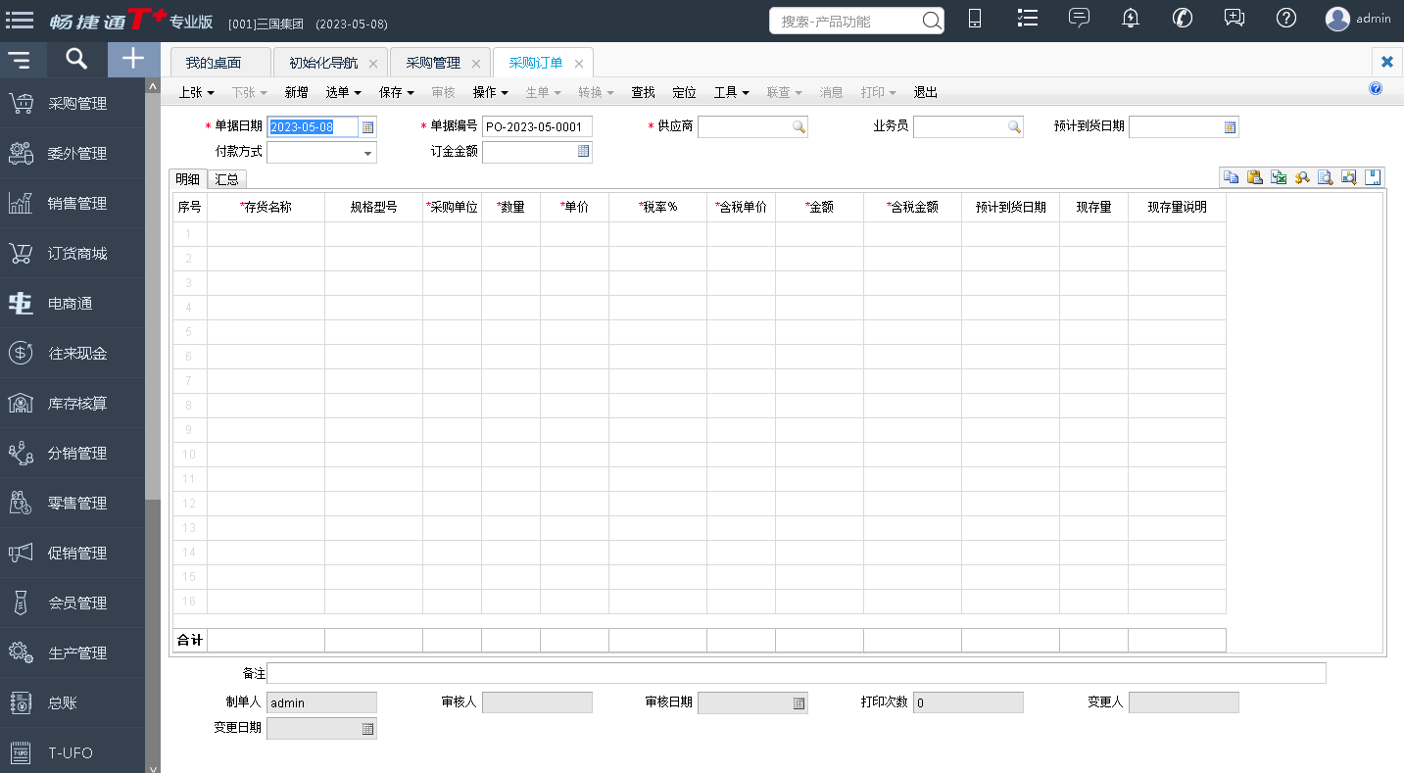
Task: Open 生产管理 in the sidebar
Action: coord(73,653)
